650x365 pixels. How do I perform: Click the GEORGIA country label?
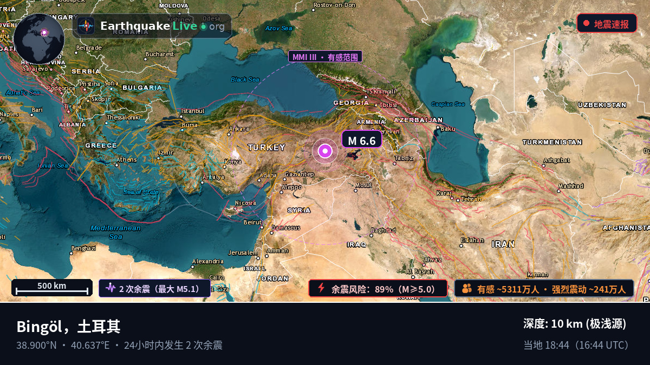point(351,103)
